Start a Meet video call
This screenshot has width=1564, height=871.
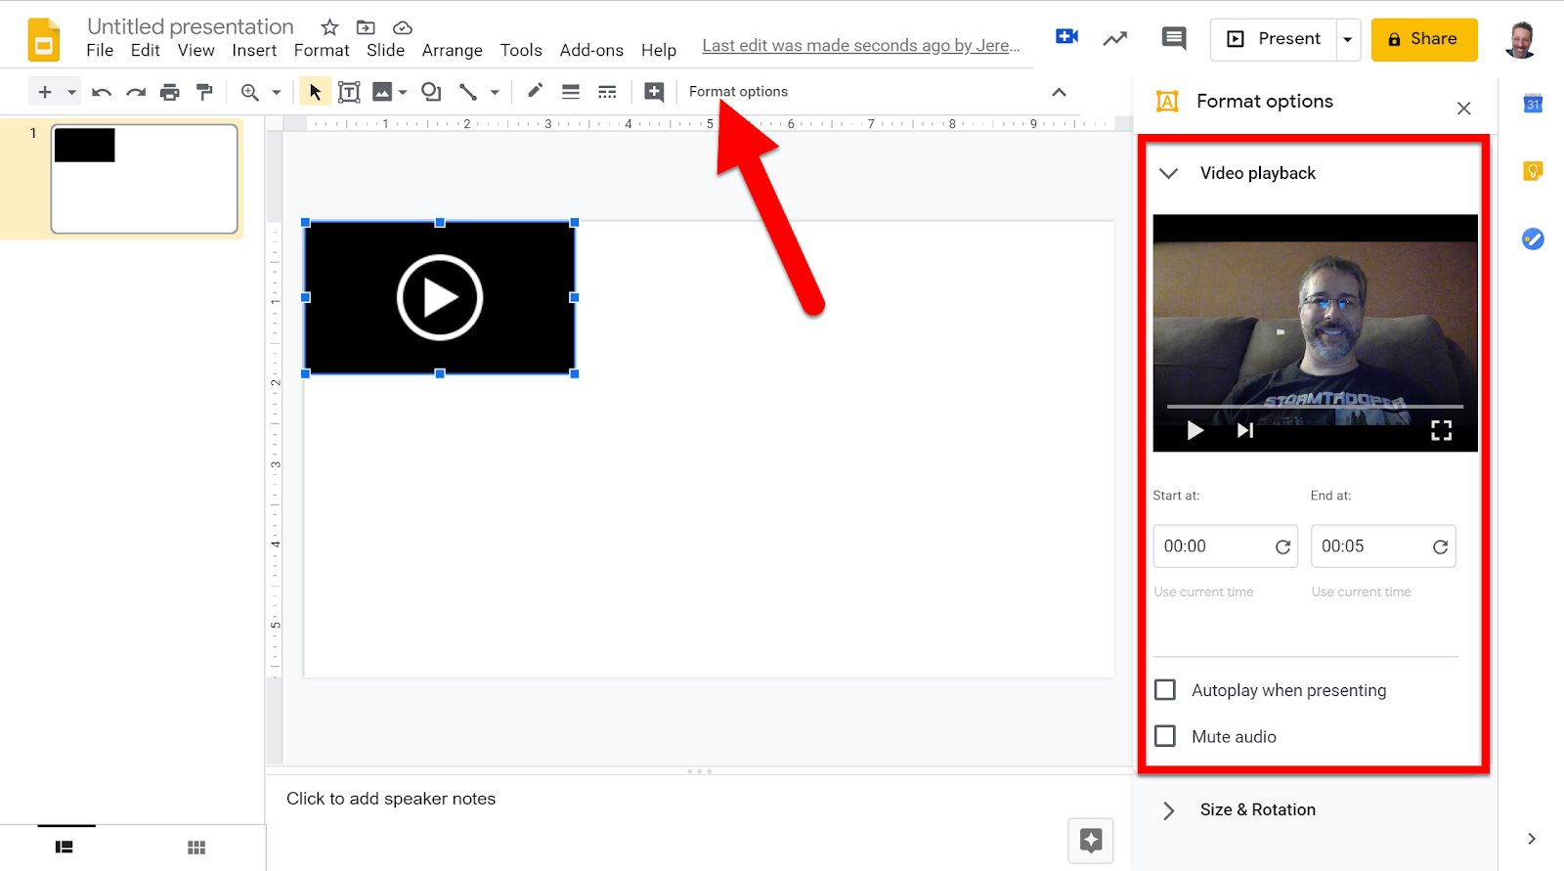point(1067,37)
